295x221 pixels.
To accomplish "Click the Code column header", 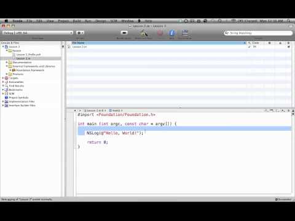I will pos(256,43).
